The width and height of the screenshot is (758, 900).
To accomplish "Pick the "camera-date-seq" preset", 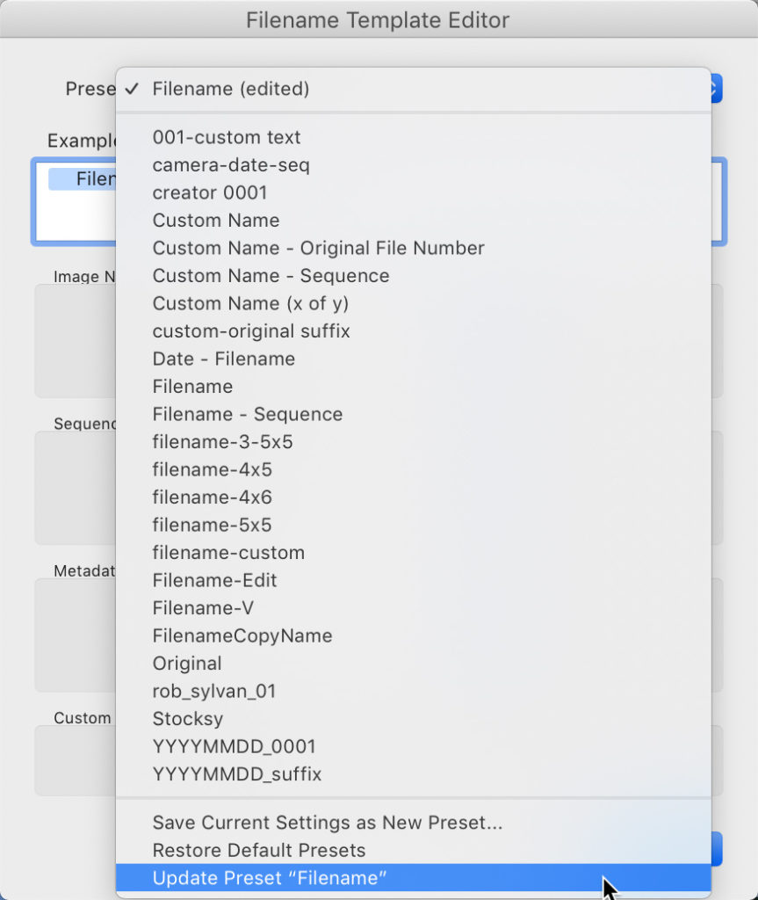I will click(x=231, y=165).
